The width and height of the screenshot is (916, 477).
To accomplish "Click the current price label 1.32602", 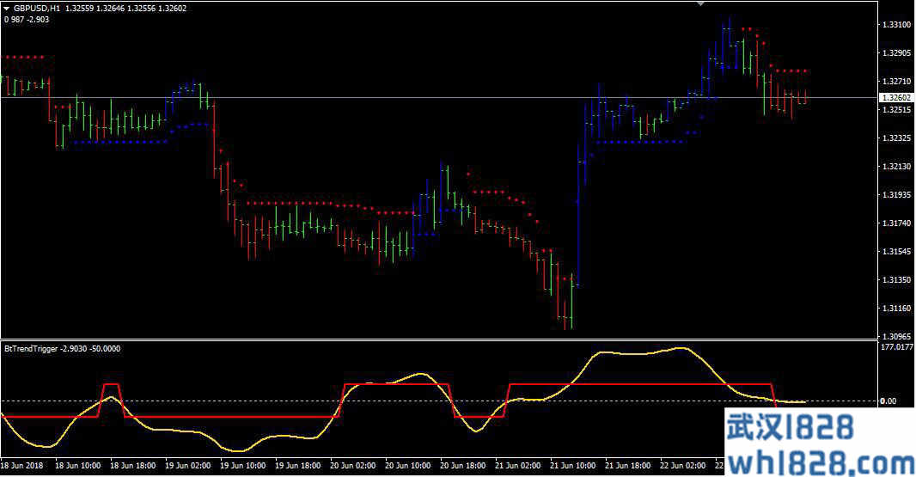I will (896, 98).
